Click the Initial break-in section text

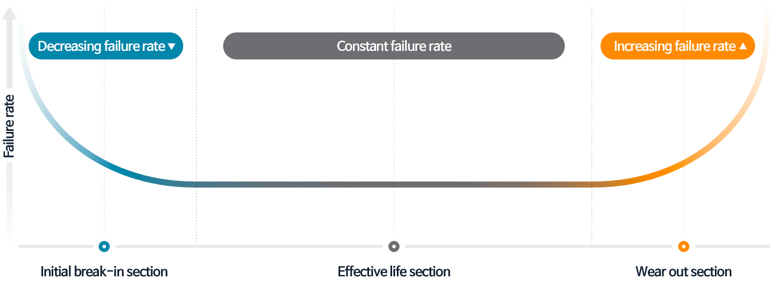(x=104, y=272)
